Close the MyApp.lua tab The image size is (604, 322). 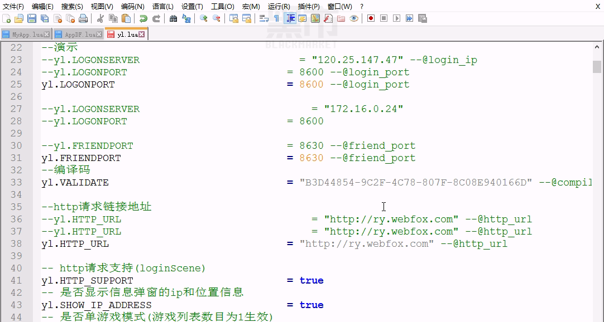click(46, 35)
